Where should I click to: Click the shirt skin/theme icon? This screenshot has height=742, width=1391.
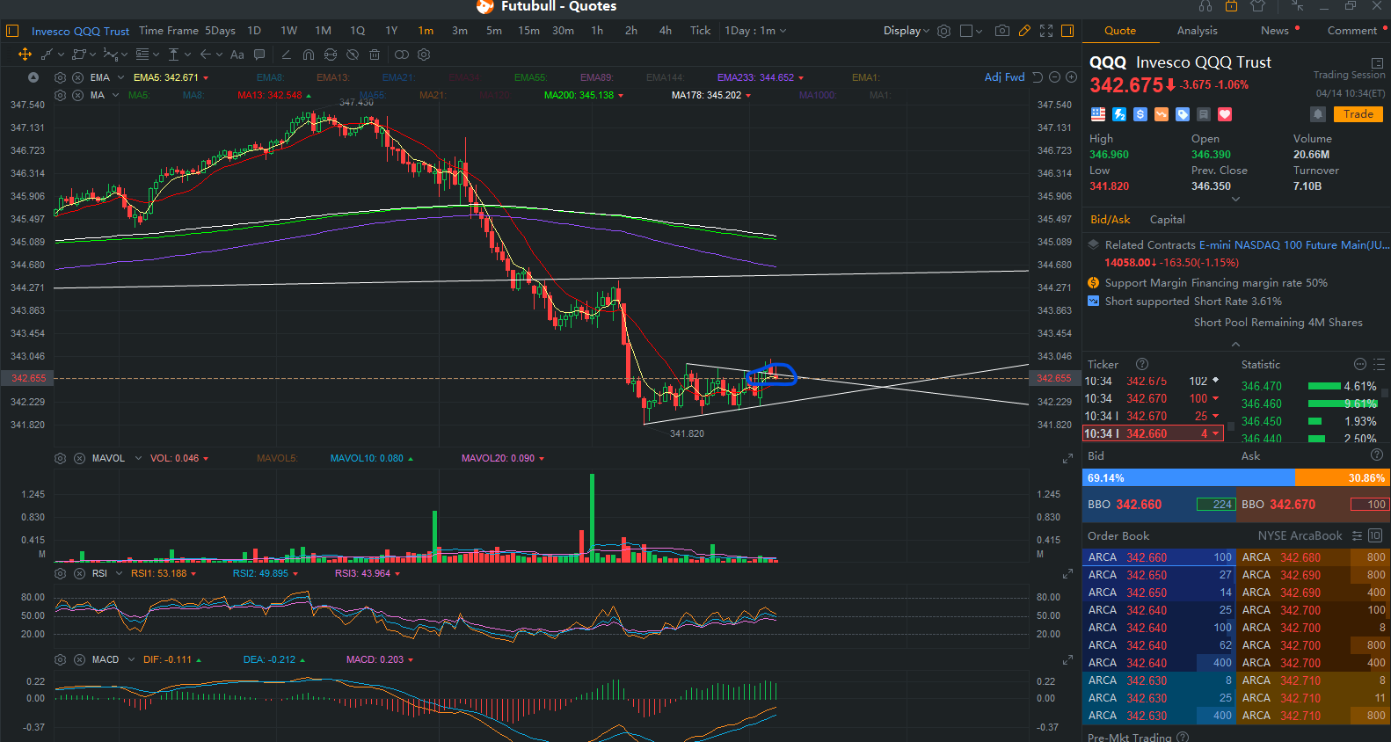coord(1258,6)
